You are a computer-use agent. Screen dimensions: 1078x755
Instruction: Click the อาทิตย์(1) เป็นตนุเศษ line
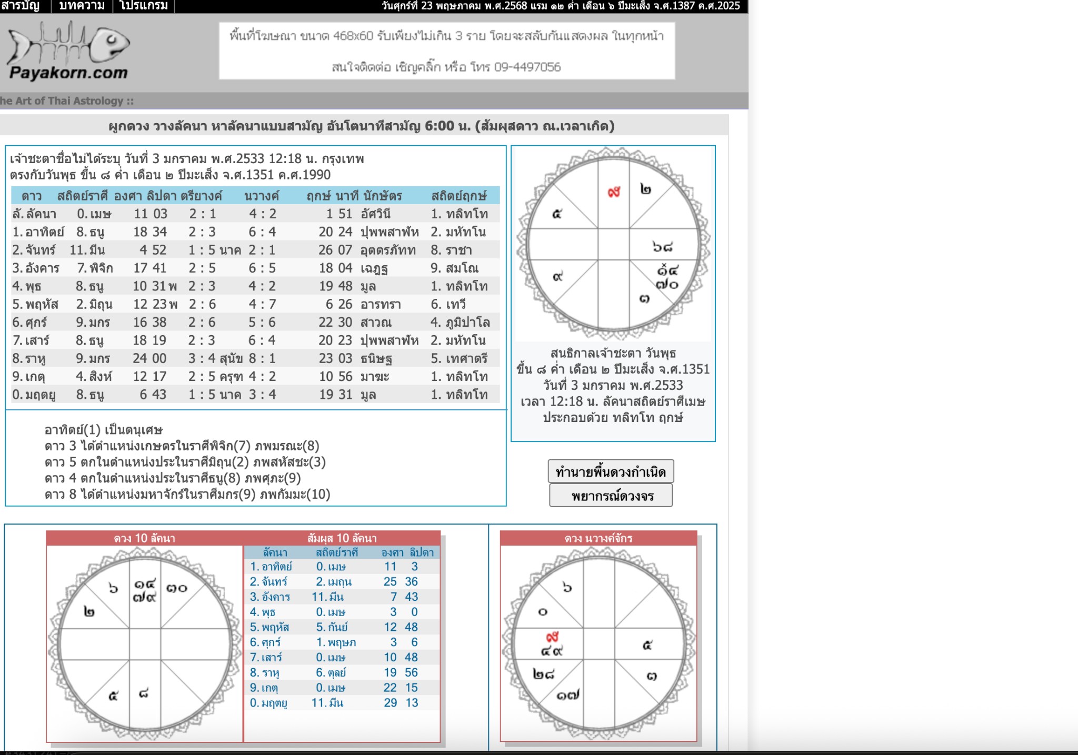(104, 430)
